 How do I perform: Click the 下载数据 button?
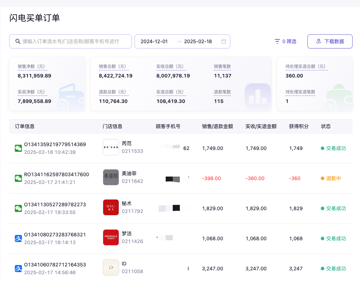[330, 41]
